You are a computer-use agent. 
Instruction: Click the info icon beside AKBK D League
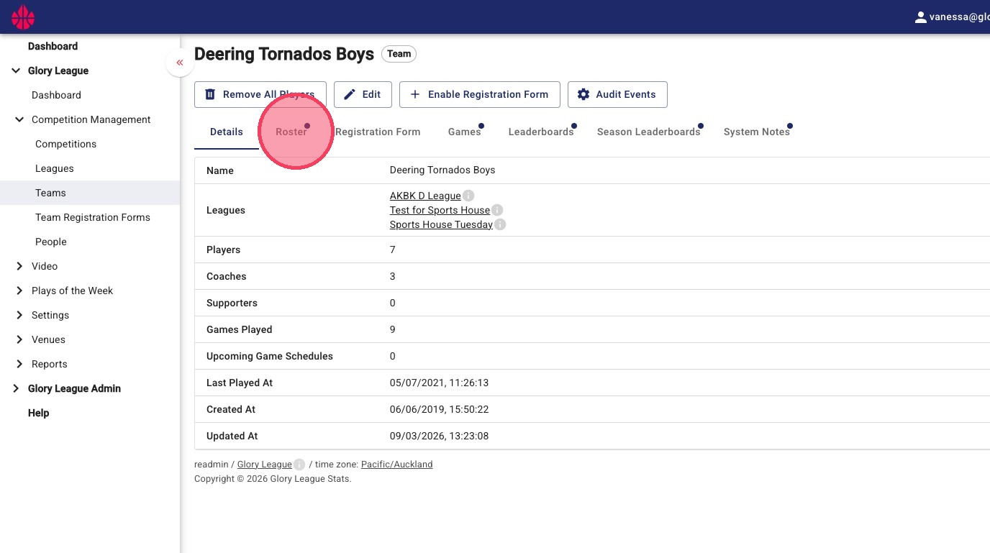coord(468,196)
